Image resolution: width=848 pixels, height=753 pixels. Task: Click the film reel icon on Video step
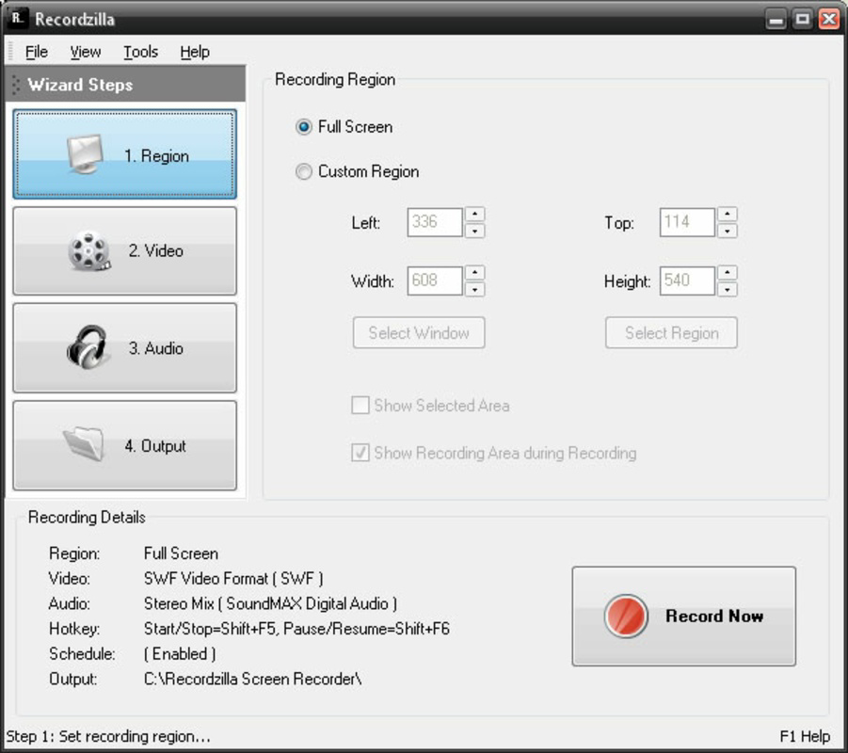coord(89,250)
